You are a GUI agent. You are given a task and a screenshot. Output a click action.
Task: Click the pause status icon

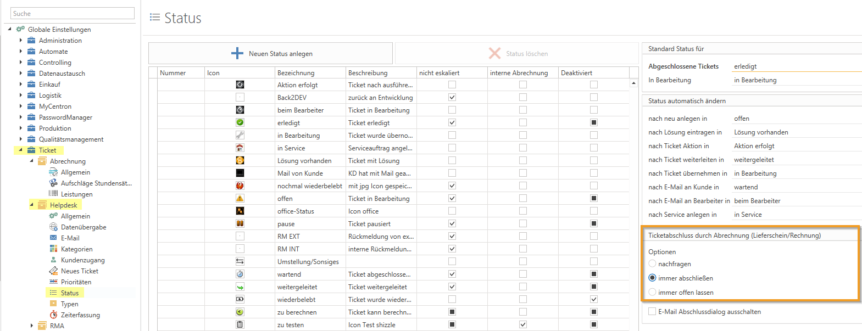(240, 223)
